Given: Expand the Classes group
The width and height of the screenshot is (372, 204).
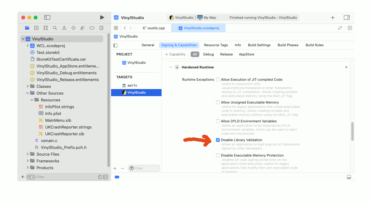Looking at the screenshot, I should [28, 86].
